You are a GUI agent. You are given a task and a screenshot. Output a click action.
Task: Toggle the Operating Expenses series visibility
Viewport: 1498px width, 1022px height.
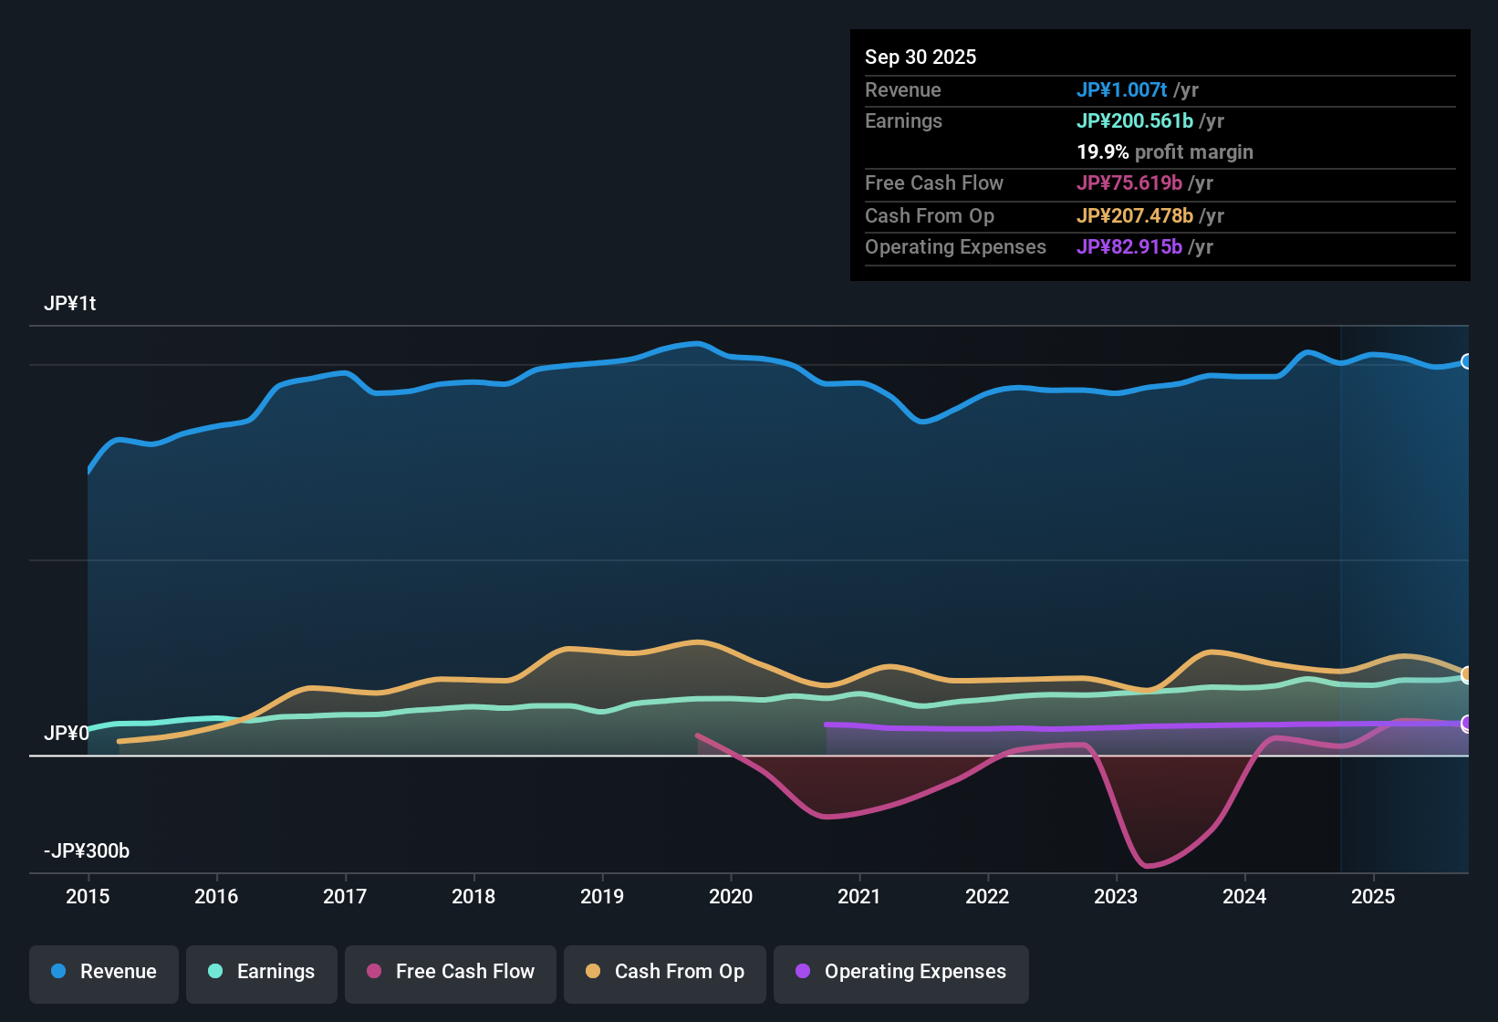coord(900,972)
